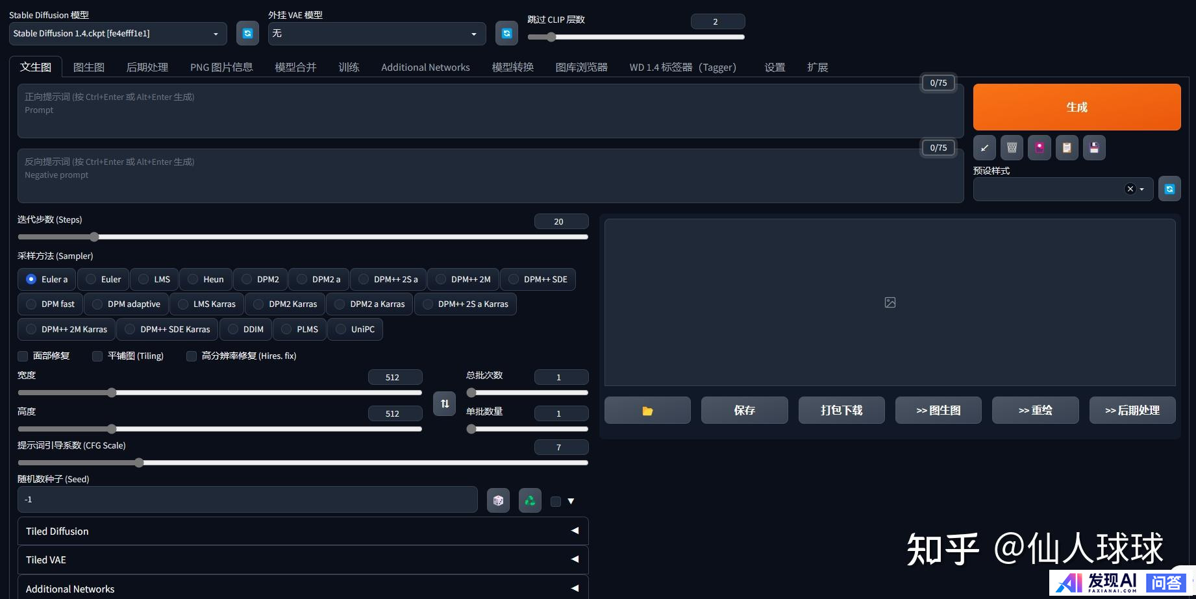Switch to the PNG 图片信息 tab

tap(221, 67)
